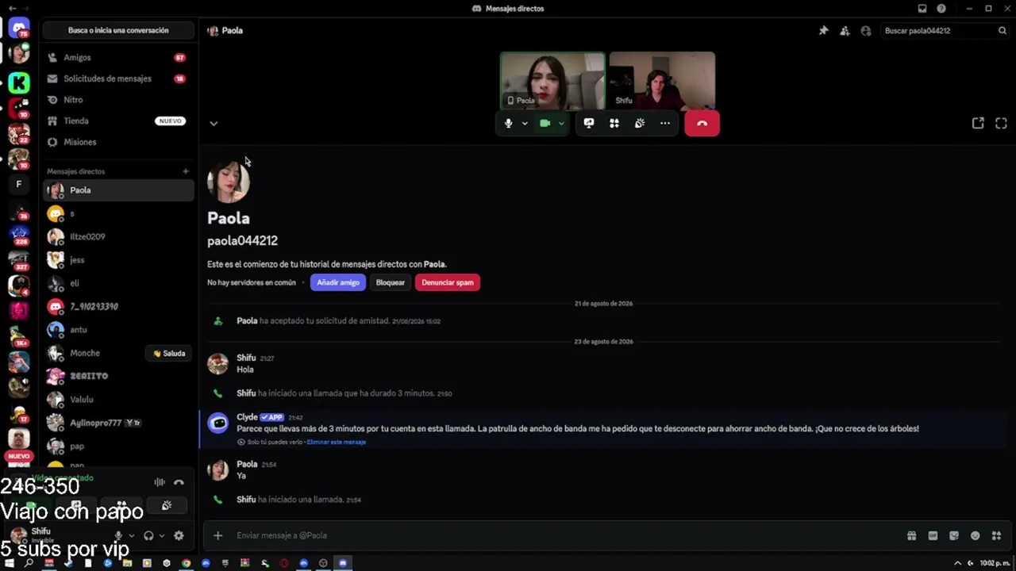Mute the microphone in the call bar
Image resolution: width=1016 pixels, height=571 pixels.
click(x=509, y=123)
